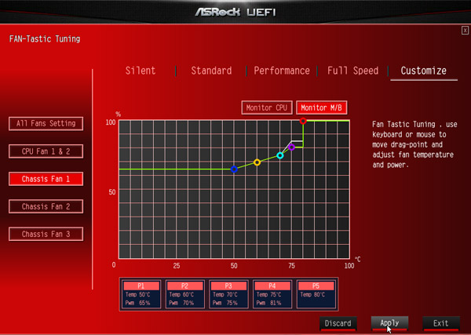Click the 'Pwm 75%' value
The width and height of the screenshot is (471, 335).
(x=225, y=303)
